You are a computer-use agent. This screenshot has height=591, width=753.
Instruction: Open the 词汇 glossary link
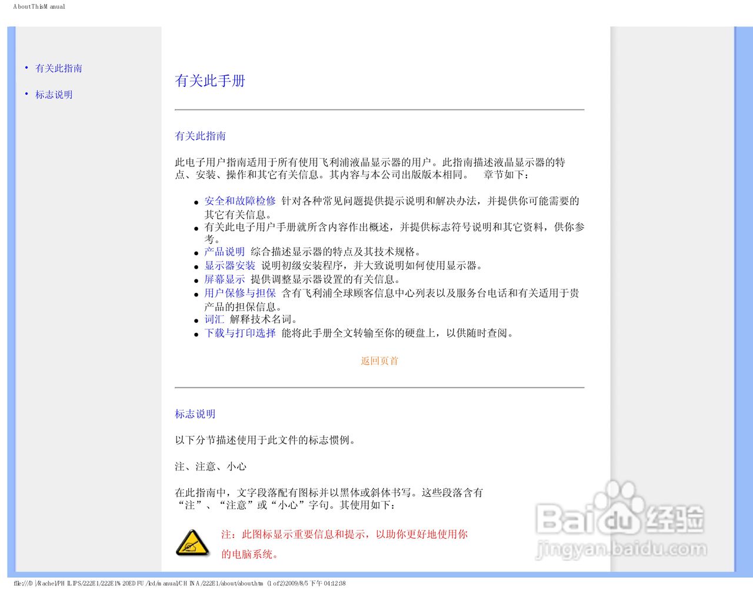pyautogui.click(x=214, y=319)
